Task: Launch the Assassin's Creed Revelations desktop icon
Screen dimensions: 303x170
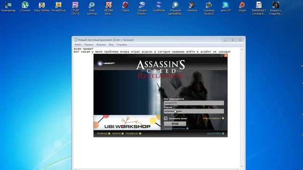Action: (276, 8)
